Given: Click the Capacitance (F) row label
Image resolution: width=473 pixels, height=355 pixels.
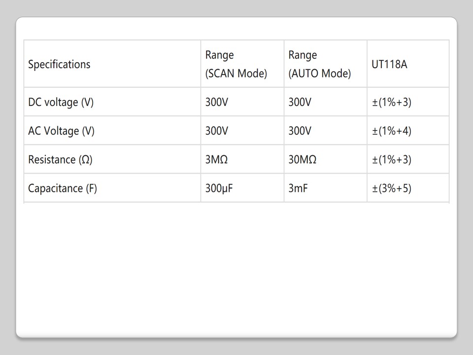Looking at the screenshot, I should [63, 188].
